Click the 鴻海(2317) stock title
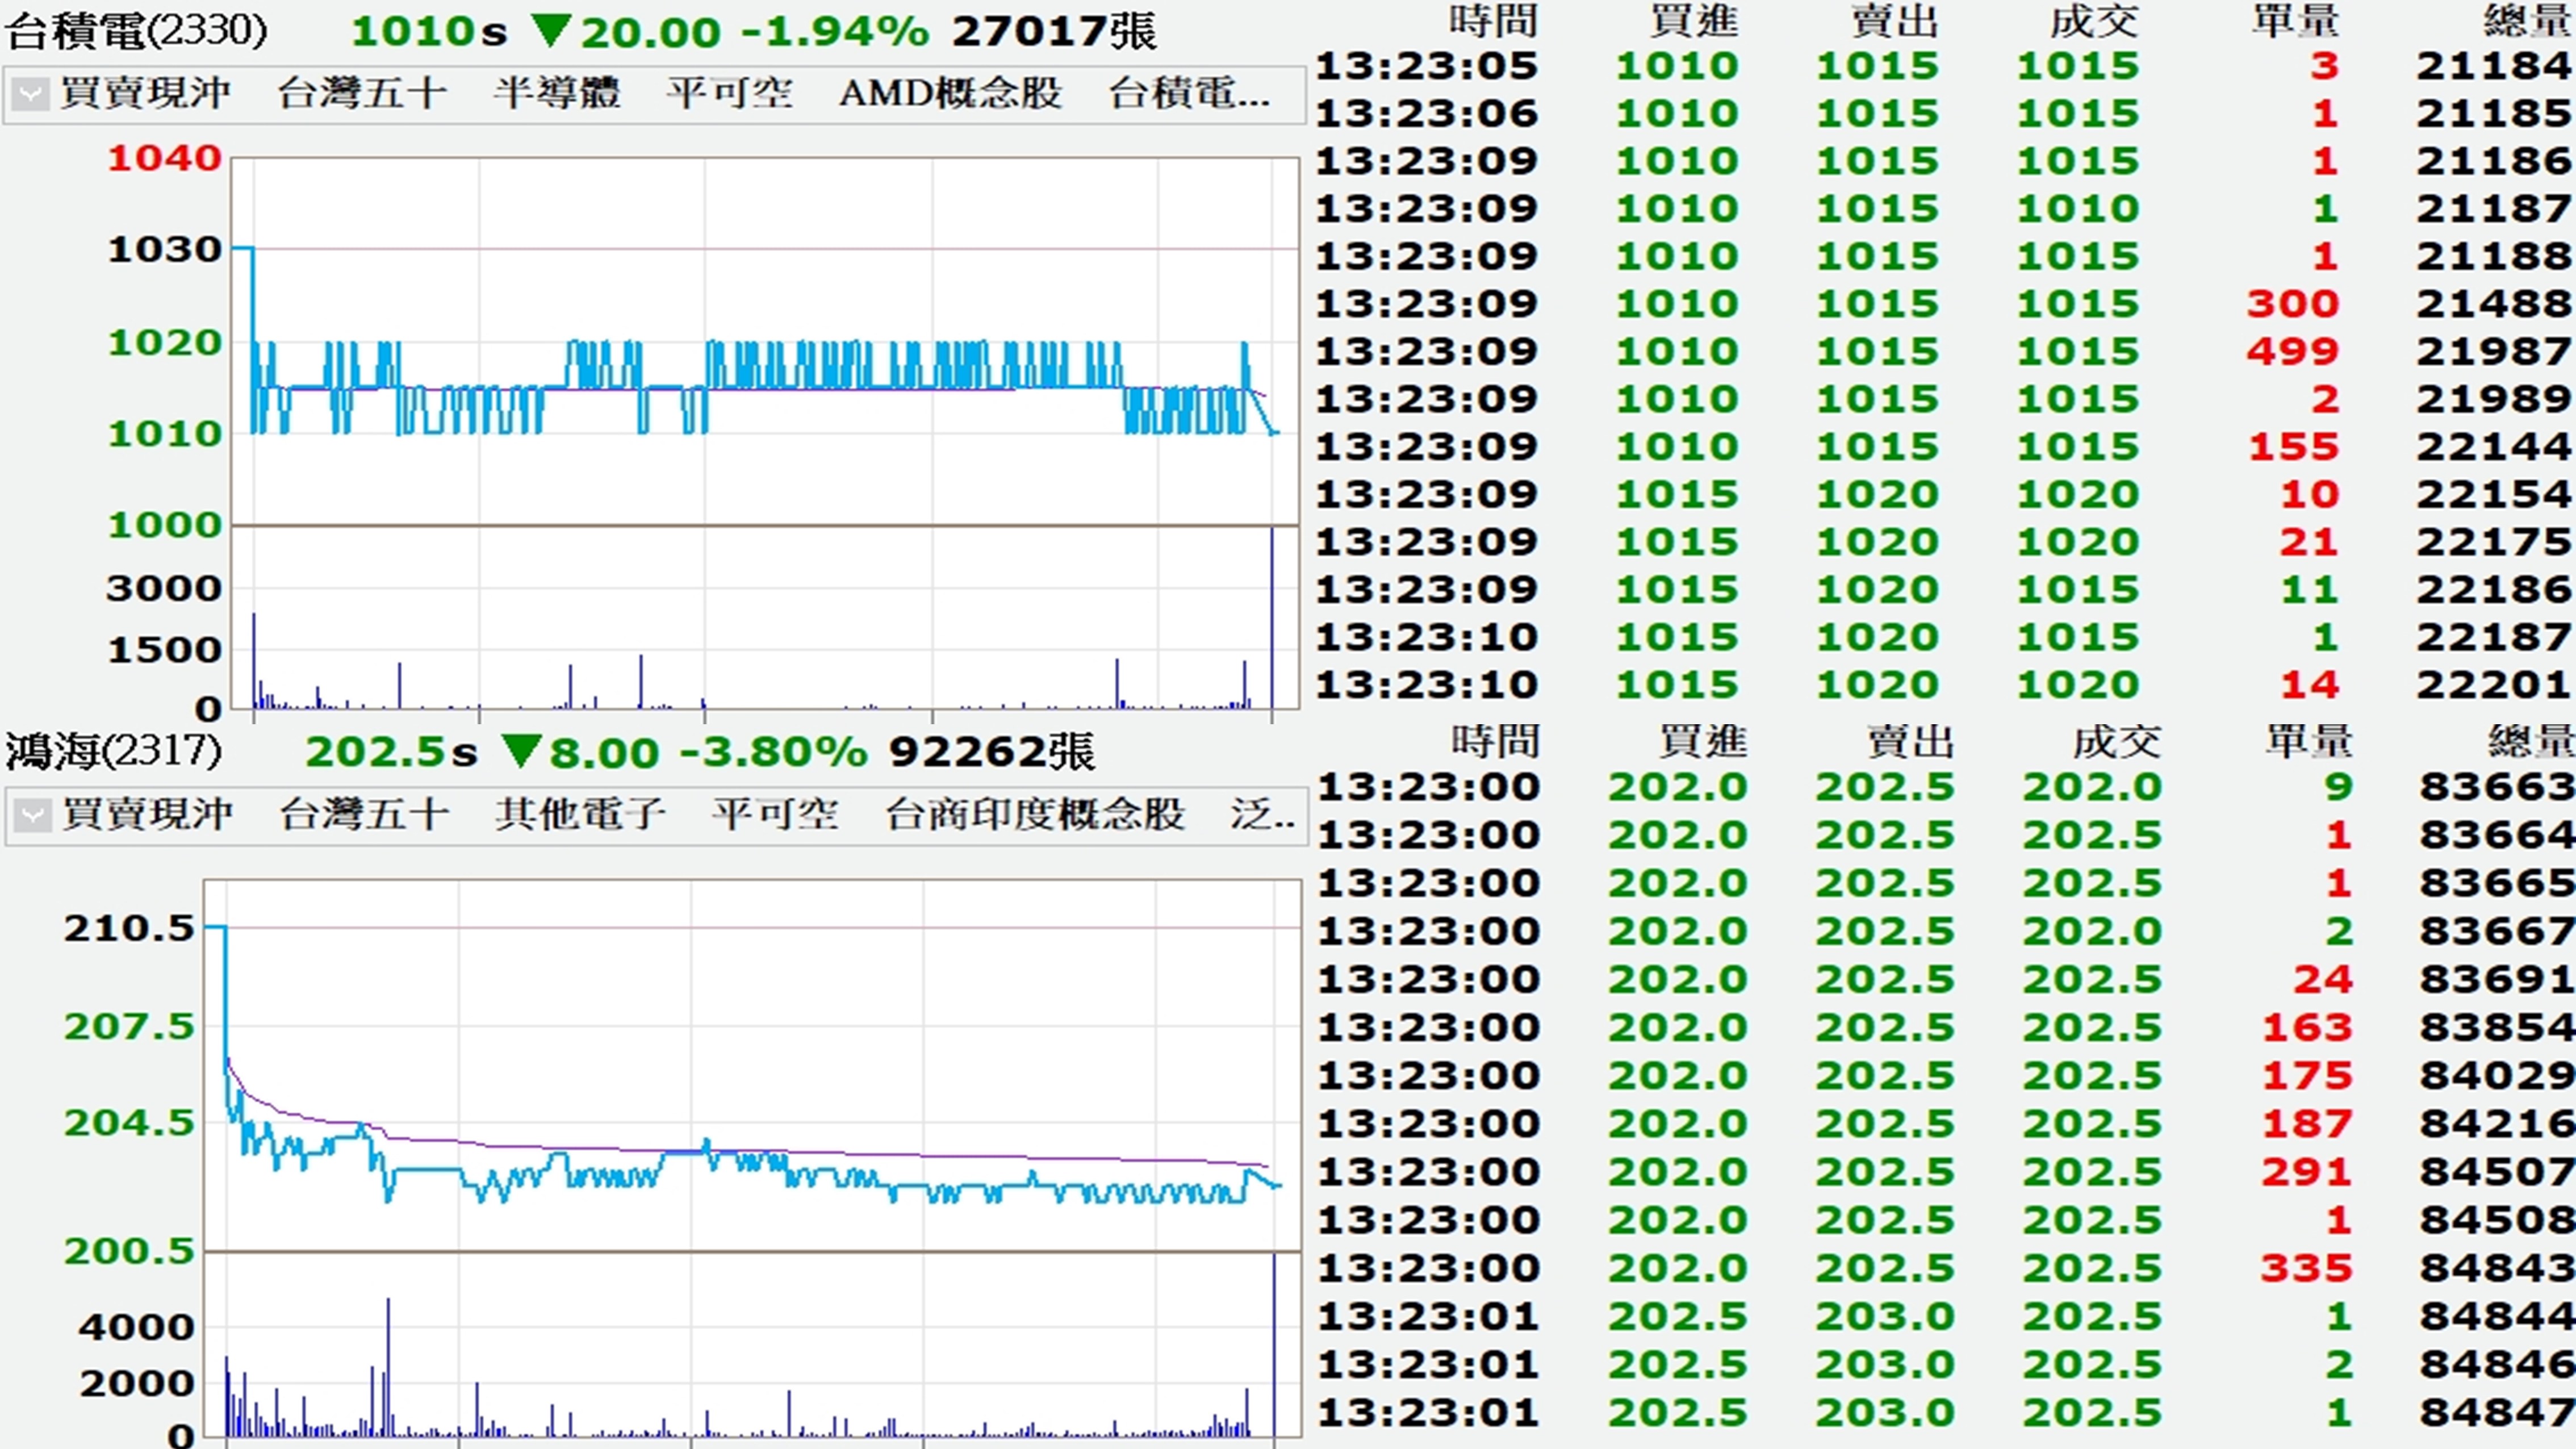This screenshot has width=2576, height=1449. point(113,751)
